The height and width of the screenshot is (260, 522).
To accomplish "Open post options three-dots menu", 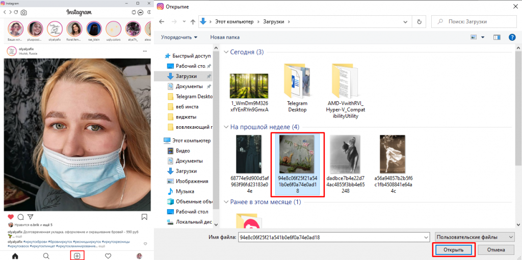I will (144, 51).
